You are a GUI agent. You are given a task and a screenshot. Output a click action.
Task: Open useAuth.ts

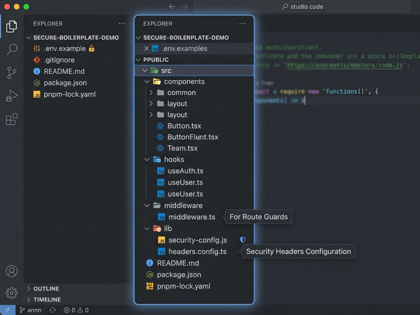(x=185, y=171)
